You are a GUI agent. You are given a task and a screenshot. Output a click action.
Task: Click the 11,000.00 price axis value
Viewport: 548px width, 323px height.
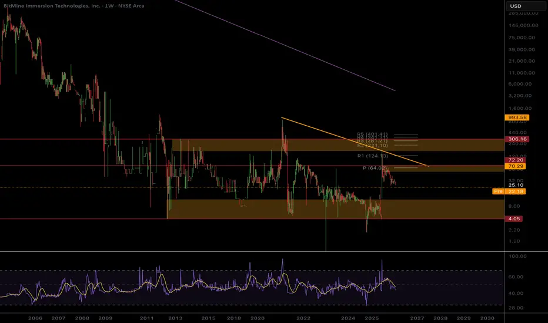click(522, 73)
